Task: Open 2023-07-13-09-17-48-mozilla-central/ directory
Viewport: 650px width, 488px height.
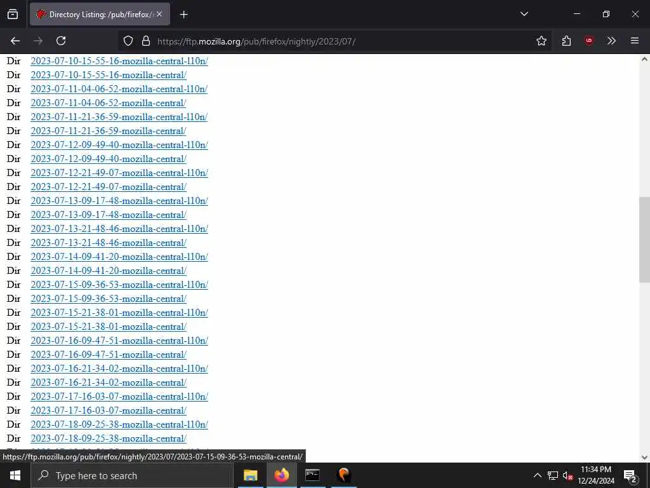Action: (x=109, y=215)
